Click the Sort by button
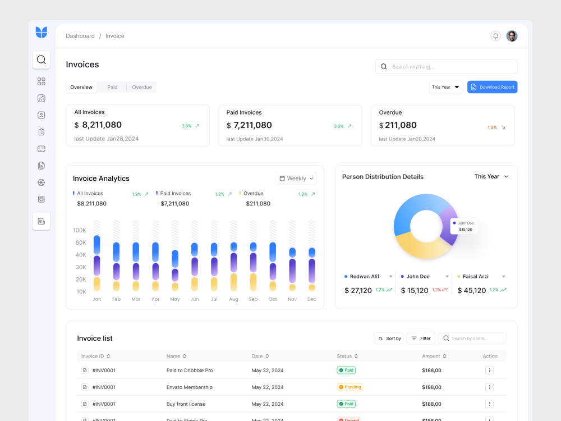Screen dimensions: 561x421 pos(389,338)
